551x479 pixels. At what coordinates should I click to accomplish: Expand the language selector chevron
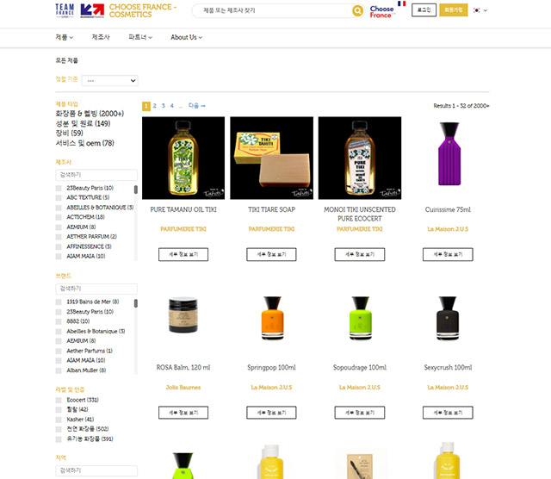486,10
